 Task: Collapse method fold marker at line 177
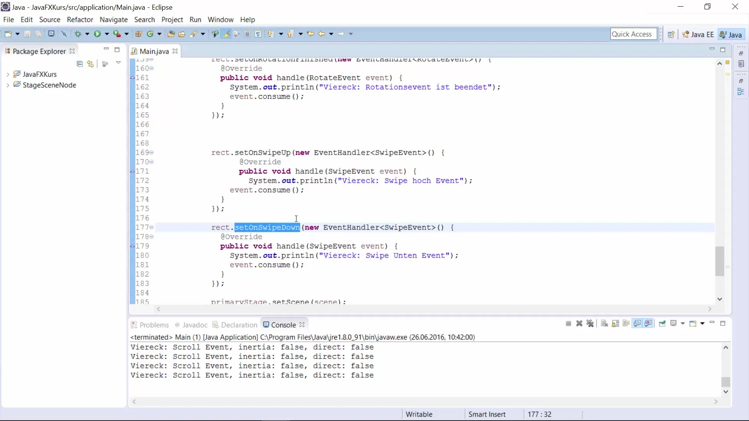[x=152, y=227]
